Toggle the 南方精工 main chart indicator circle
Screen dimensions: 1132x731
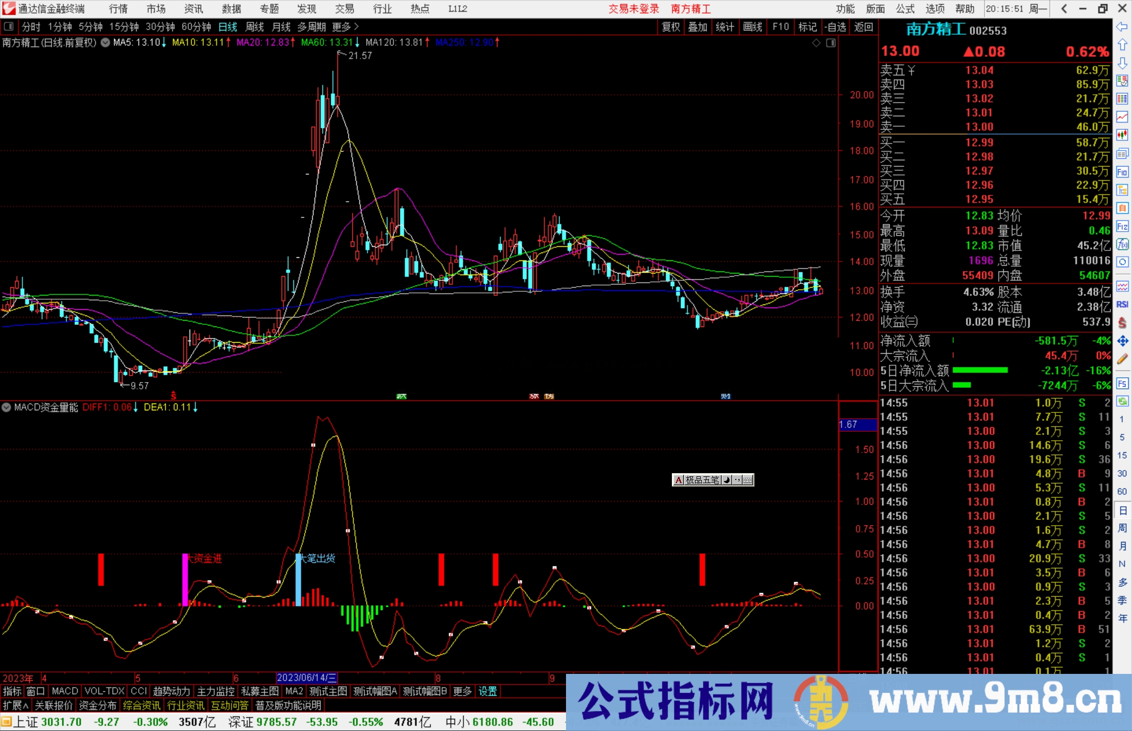tap(104, 43)
